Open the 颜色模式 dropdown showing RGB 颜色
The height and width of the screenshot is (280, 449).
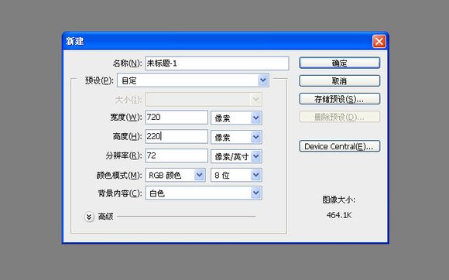click(175, 175)
